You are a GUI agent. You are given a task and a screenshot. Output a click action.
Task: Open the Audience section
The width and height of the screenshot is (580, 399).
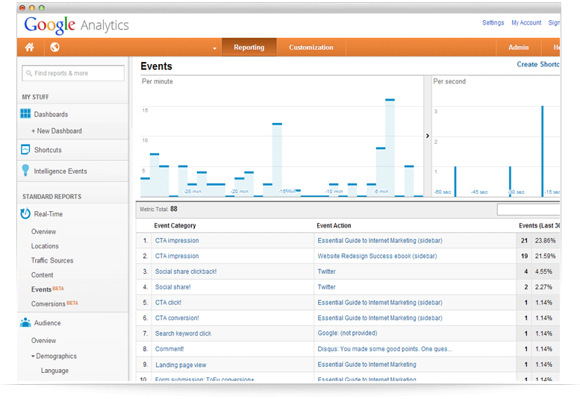pos(47,323)
